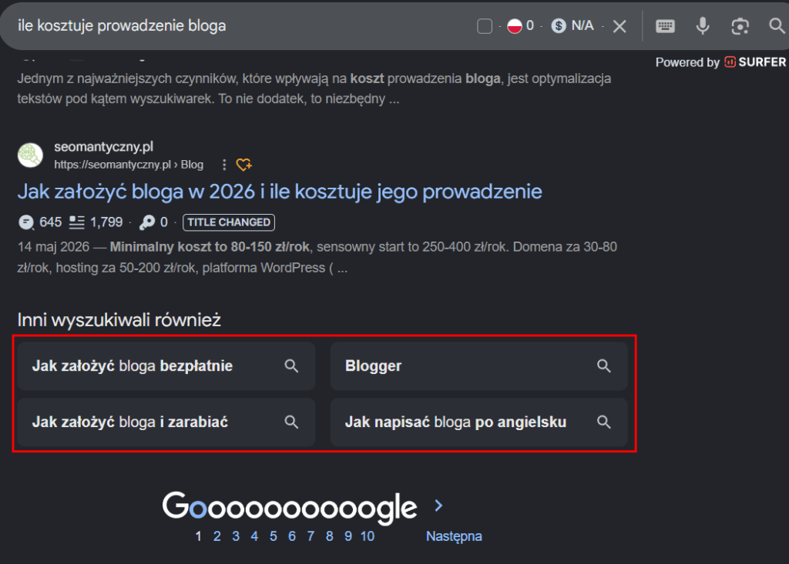
Task: Click the Polish flag search volume icon
Action: (x=514, y=25)
